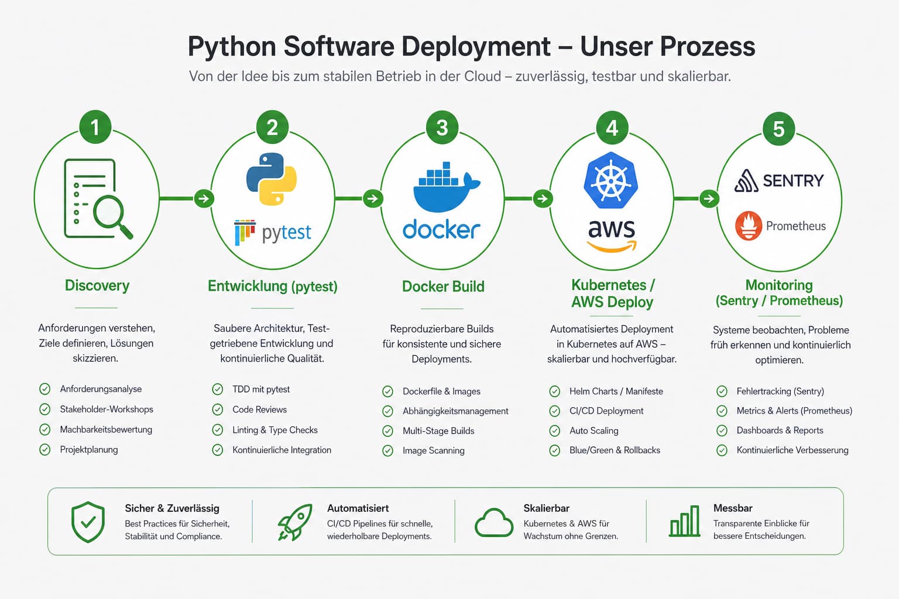Viewport: 899px width, 599px height.
Task: Click the shield icon beside Sicher & Zuverlässig
Action: [88, 522]
